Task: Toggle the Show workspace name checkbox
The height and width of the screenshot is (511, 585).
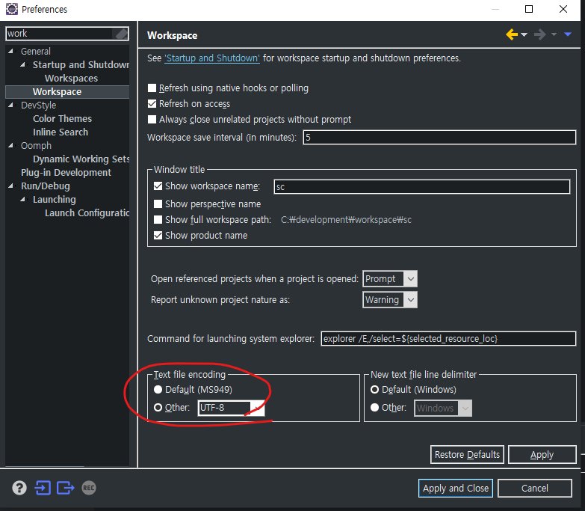Action: pos(158,186)
